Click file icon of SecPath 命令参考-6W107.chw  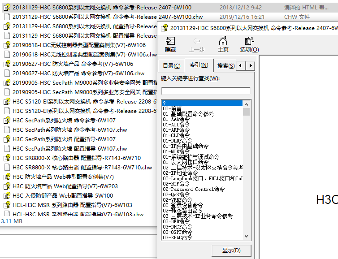pyautogui.click(x=7, y=129)
